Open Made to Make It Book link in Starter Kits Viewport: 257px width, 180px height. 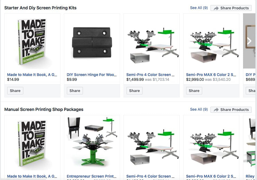coord(32,75)
